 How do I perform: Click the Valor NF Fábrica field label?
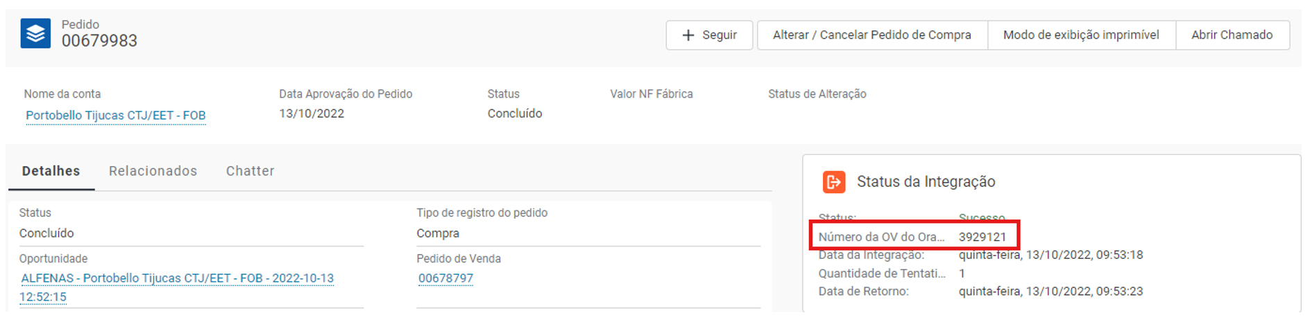point(651,94)
